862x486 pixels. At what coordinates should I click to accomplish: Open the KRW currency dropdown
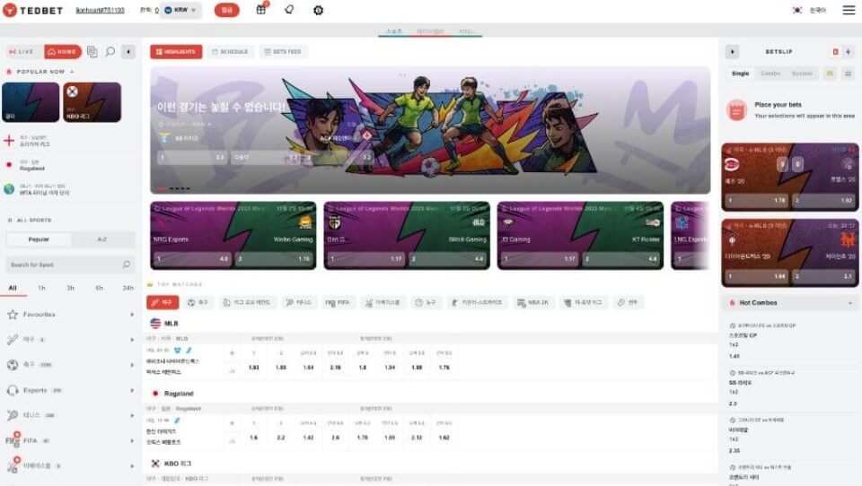(180, 10)
